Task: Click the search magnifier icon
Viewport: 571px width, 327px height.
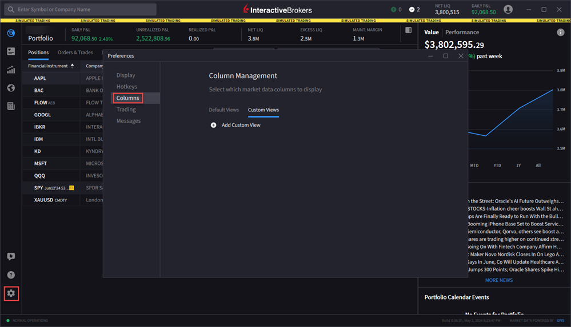Action: point(11,10)
